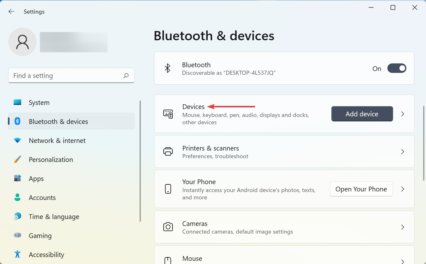Click the user profile avatar
426x264 pixels.
22,42
